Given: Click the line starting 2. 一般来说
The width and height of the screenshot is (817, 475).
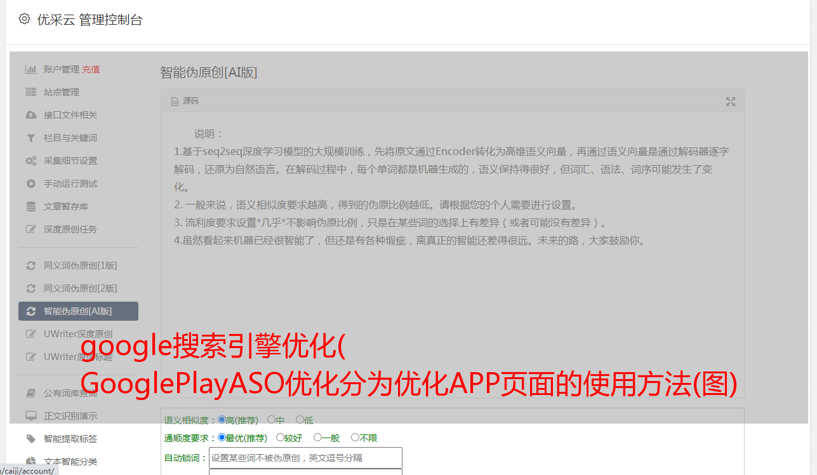Looking at the screenshot, I should [x=376, y=205].
